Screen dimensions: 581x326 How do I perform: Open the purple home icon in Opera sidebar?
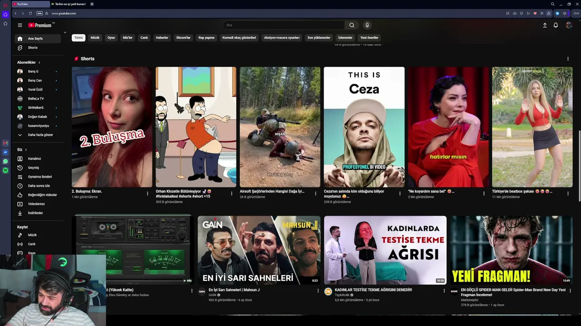[5, 14]
